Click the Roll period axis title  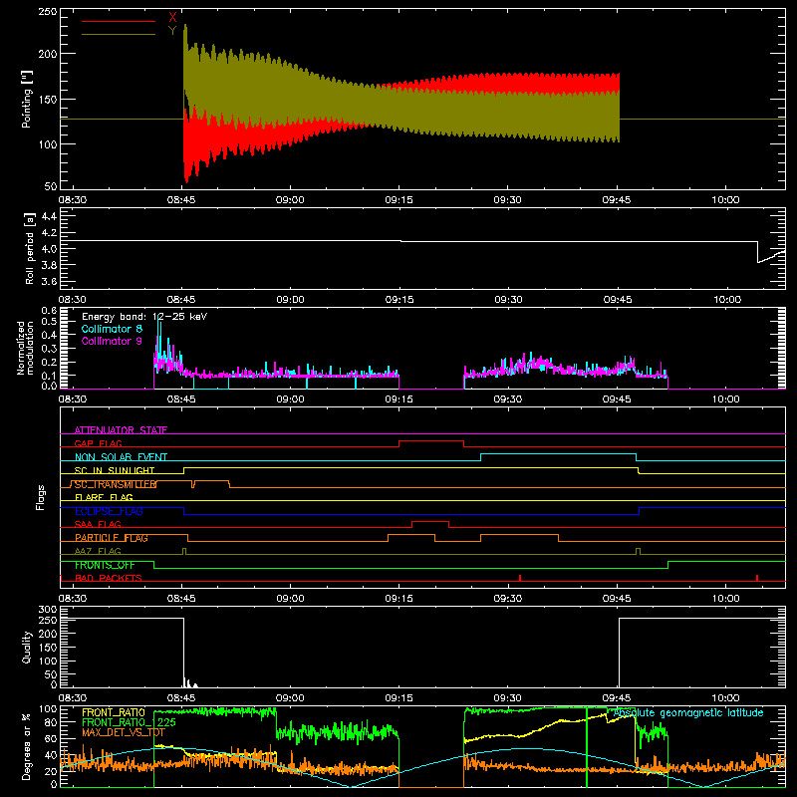point(30,249)
